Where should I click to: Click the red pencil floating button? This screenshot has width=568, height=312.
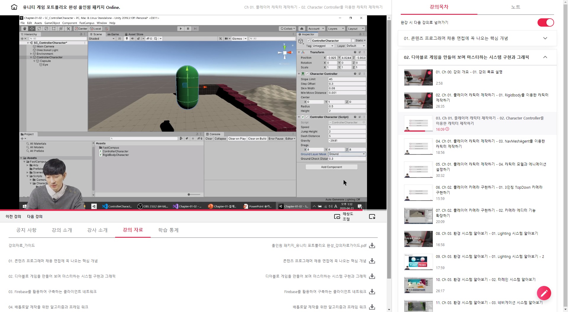(x=544, y=293)
